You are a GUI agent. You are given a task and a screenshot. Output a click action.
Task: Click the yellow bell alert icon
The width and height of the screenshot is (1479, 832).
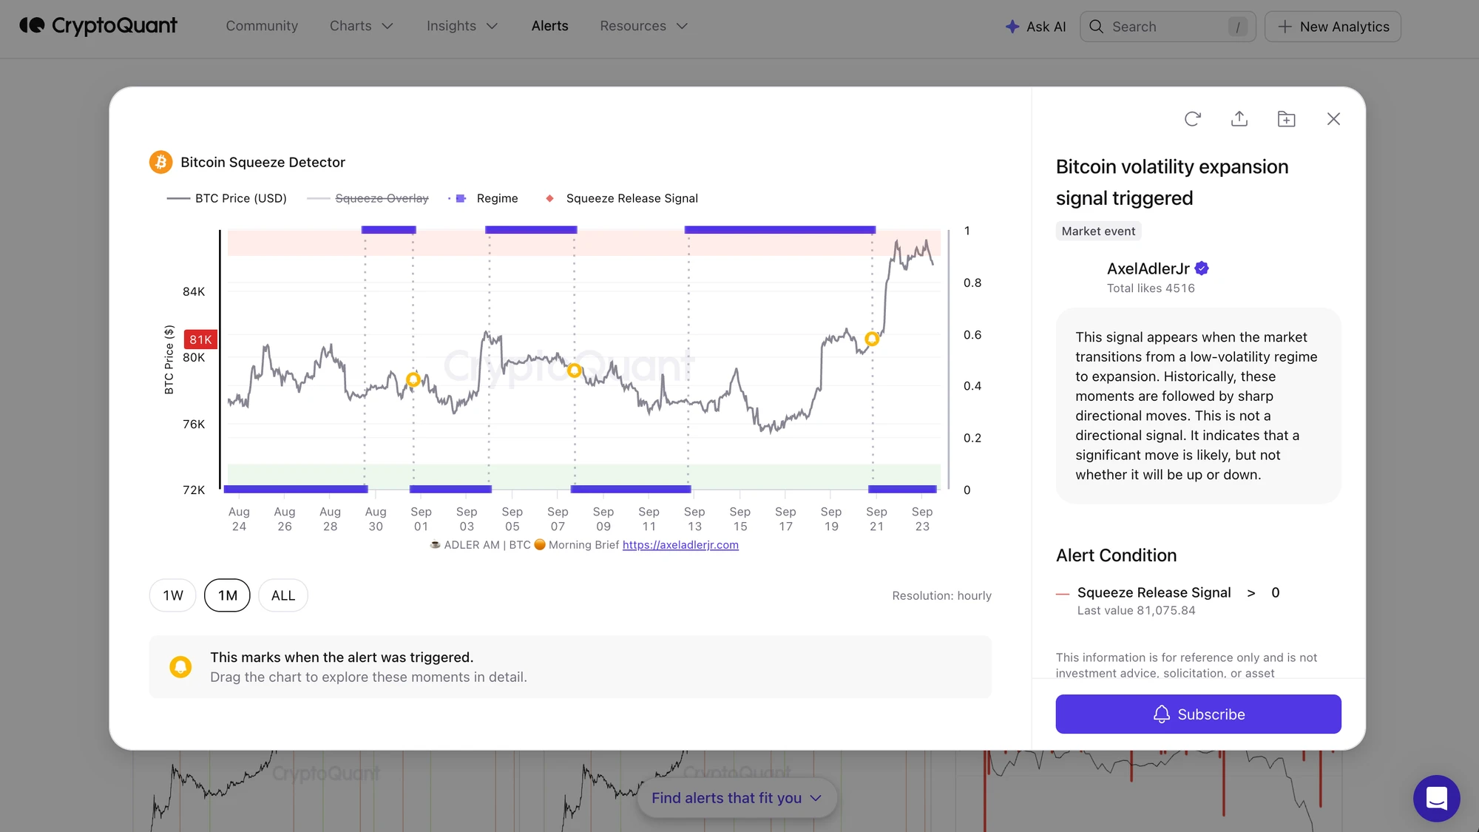click(x=180, y=667)
